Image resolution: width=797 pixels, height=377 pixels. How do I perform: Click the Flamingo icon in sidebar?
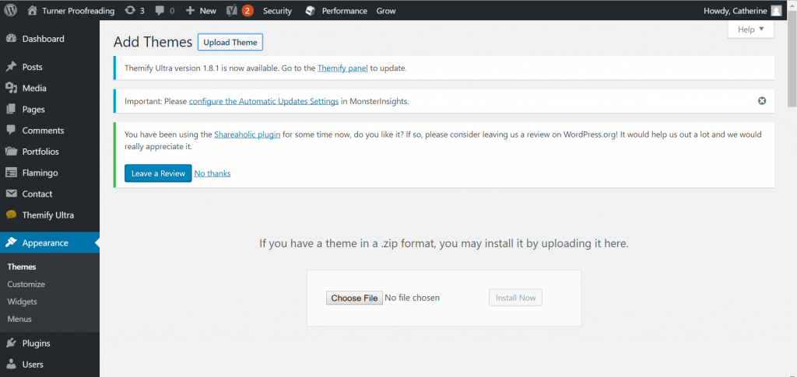(x=11, y=173)
